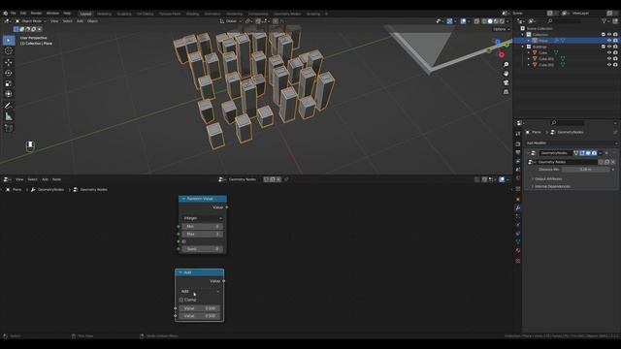621x349 pixels.
Task: Click the blue Z axis gizmo ball
Action: point(498,42)
